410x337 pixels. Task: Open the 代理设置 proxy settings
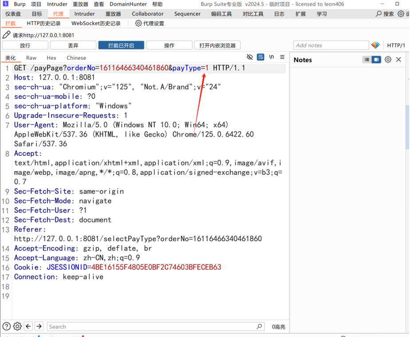coord(150,23)
